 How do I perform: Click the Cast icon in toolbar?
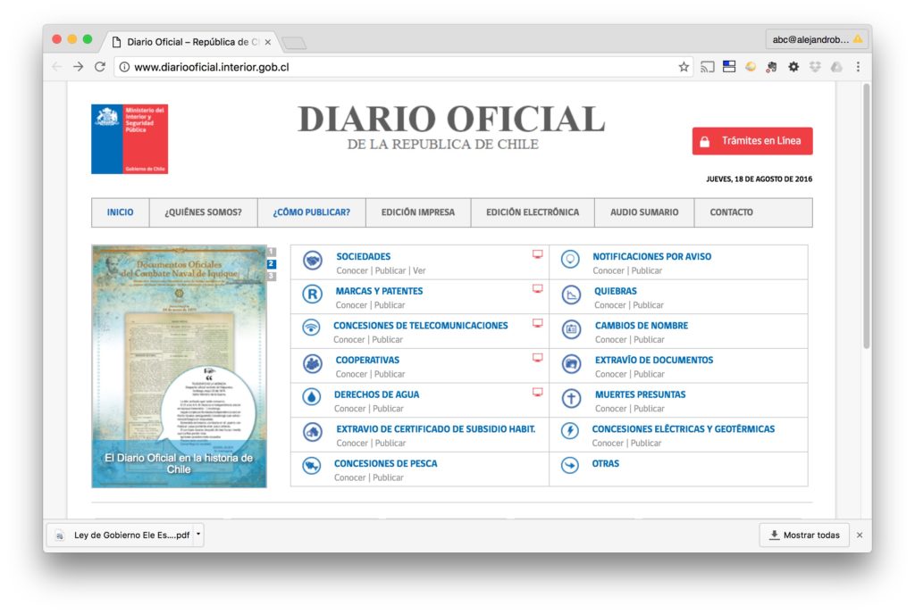click(x=708, y=67)
